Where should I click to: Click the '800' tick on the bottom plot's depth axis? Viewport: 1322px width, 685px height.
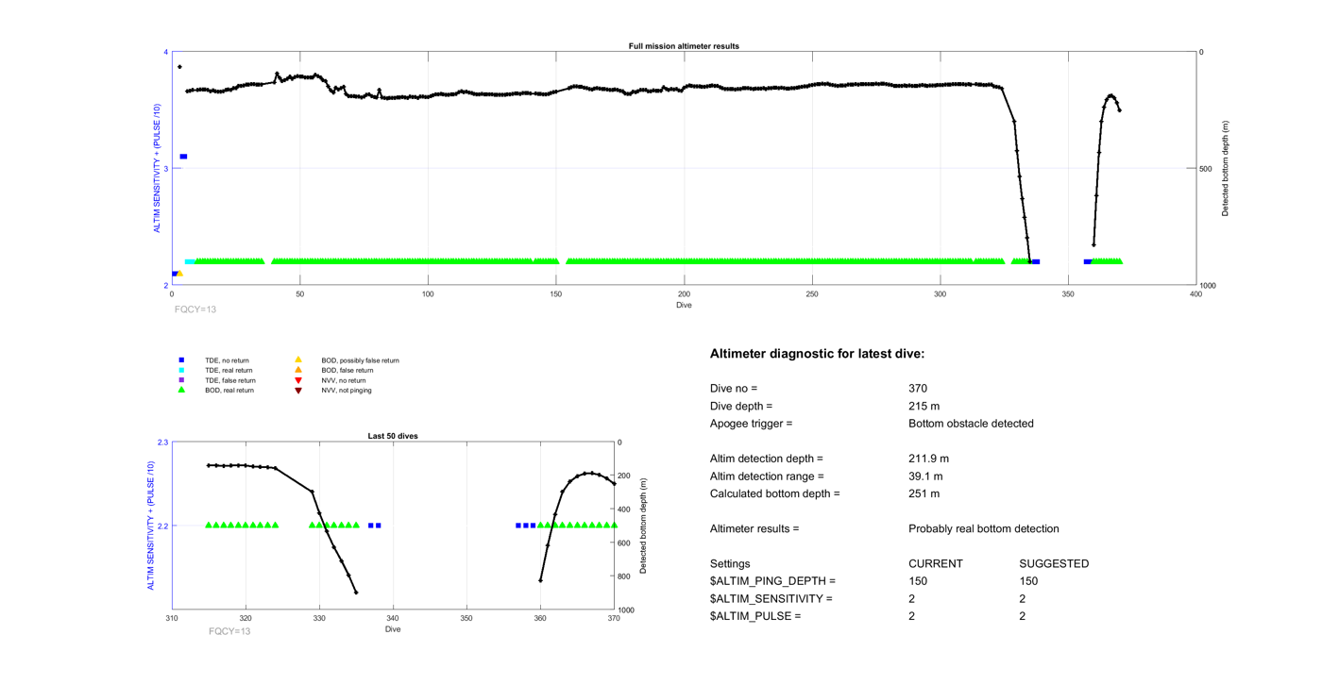[x=626, y=576]
